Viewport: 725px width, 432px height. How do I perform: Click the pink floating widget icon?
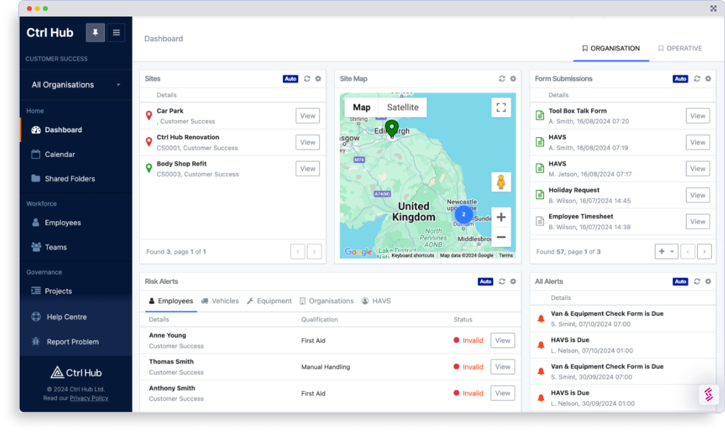point(708,395)
